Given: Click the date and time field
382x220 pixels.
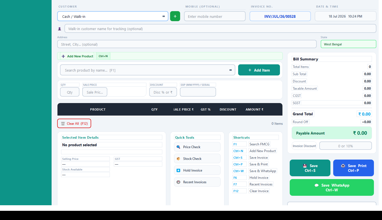Looking at the screenshot, I should pyautogui.click(x=345, y=16).
